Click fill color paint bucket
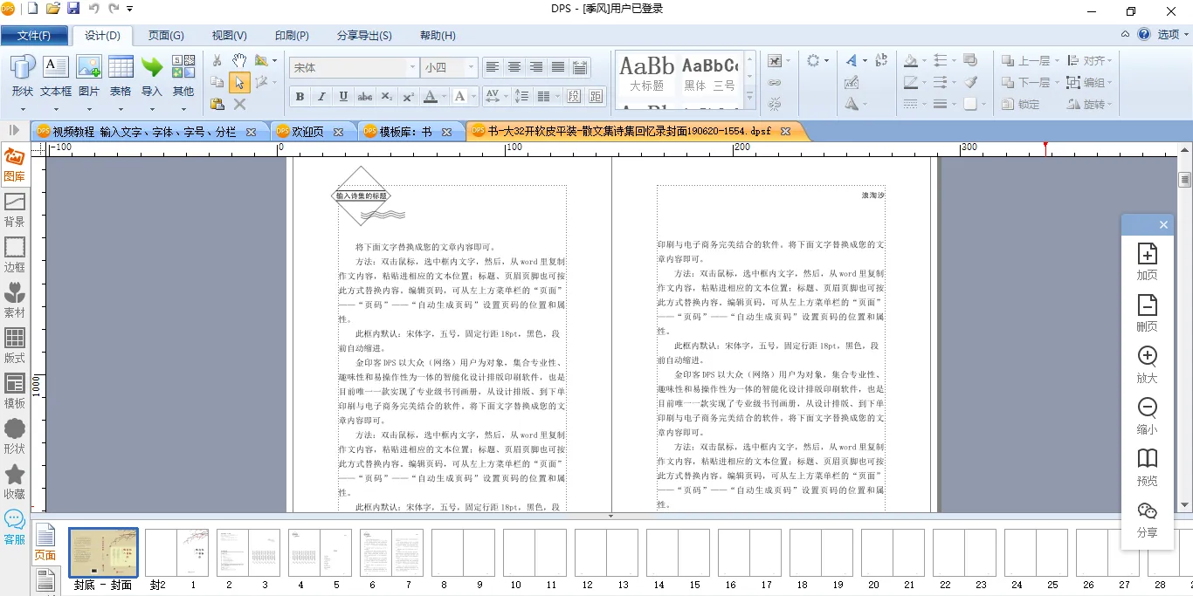Screen dimensions: 1193x596 coord(911,61)
